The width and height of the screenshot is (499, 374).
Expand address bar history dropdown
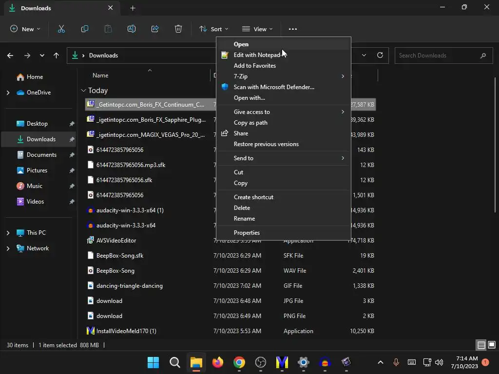(x=364, y=55)
